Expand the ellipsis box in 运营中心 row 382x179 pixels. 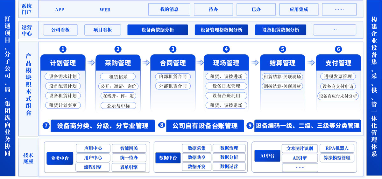pyautogui.click(x=334, y=30)
